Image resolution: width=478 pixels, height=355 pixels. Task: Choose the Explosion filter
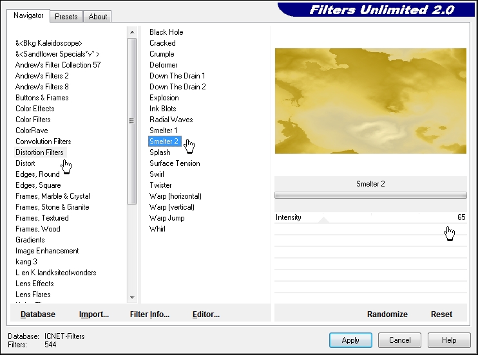[164, 98]
